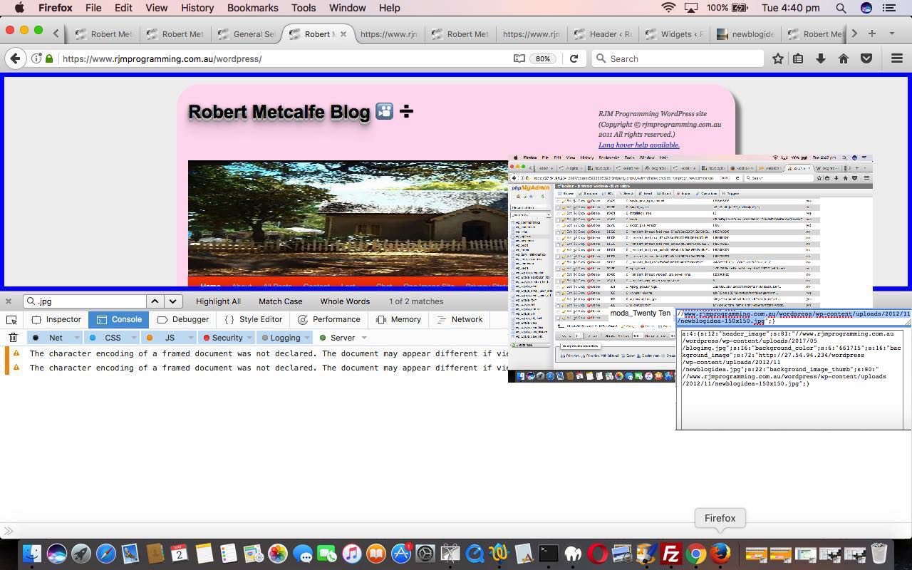This screenshot has height=570, width=912.
Task: Open the list all tabs dropdown
Action: (891, 33)
